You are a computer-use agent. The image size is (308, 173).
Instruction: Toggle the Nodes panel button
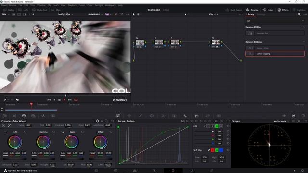pyautogui.click(x=268, y=10)
